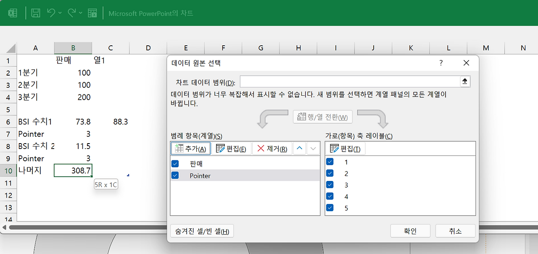Viewport: 538px width, 254px height.
Task: Cancel the dialog with 취소
Action: 455,231
